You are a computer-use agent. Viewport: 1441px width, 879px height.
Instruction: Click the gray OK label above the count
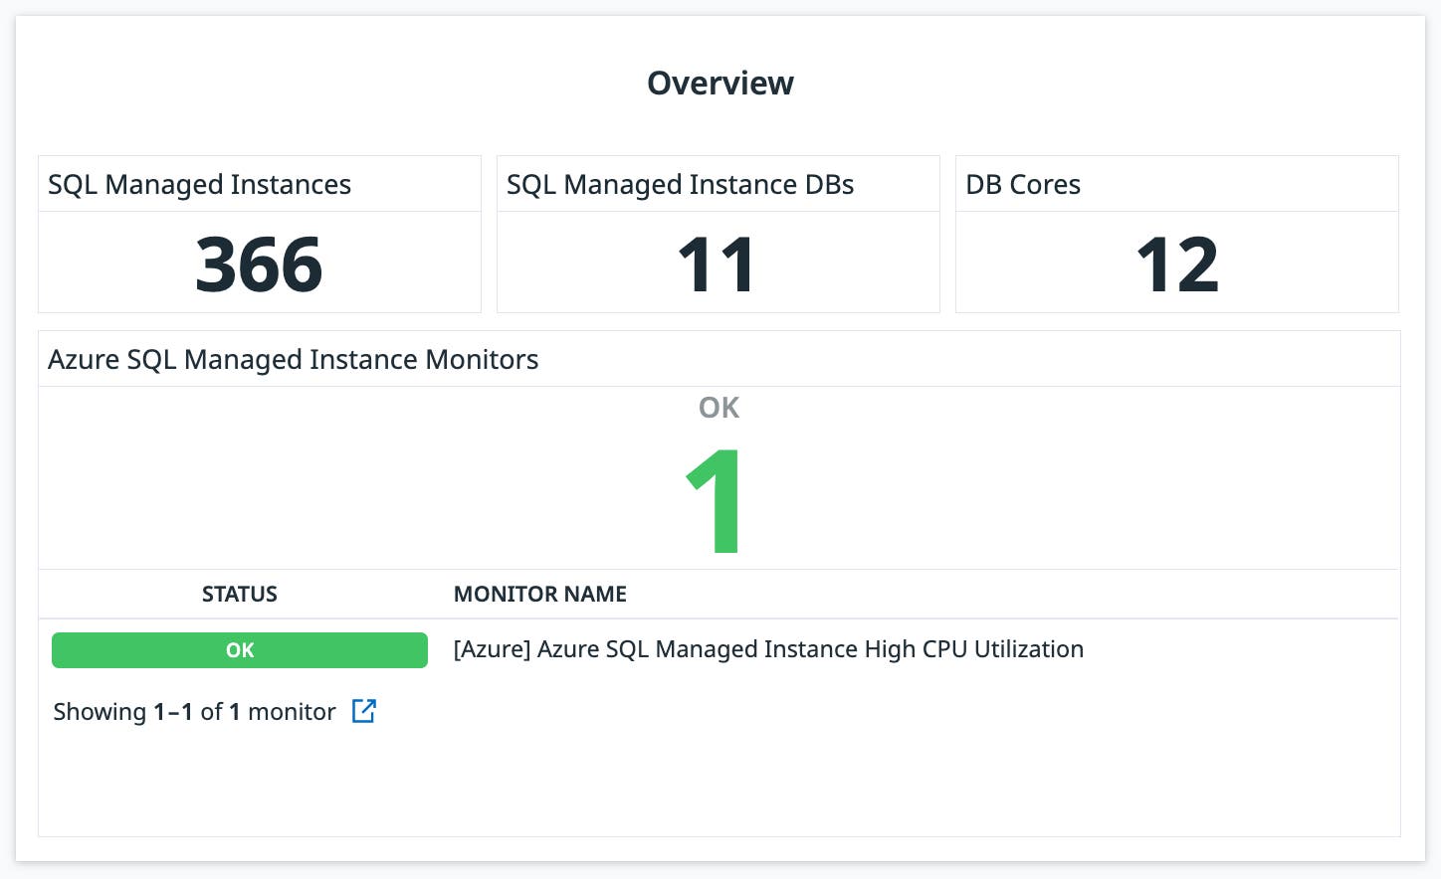pyautogui.click(x=719, y=408)
